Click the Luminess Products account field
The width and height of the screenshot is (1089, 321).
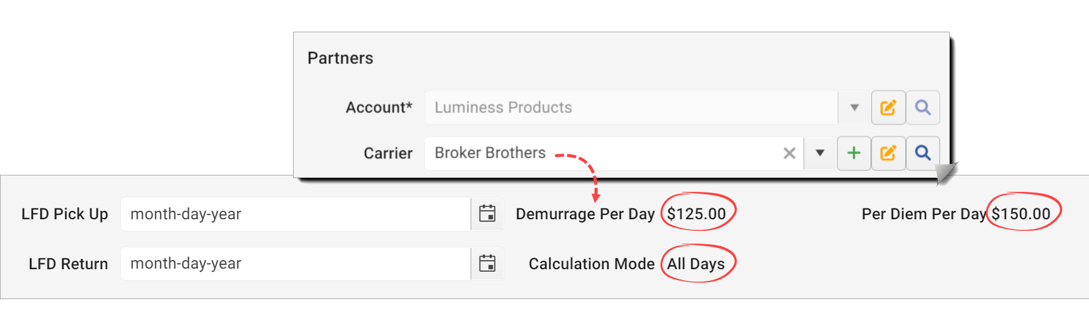click(631, 107)
